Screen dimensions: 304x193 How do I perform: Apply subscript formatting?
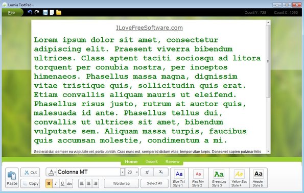tap(161, 172)
